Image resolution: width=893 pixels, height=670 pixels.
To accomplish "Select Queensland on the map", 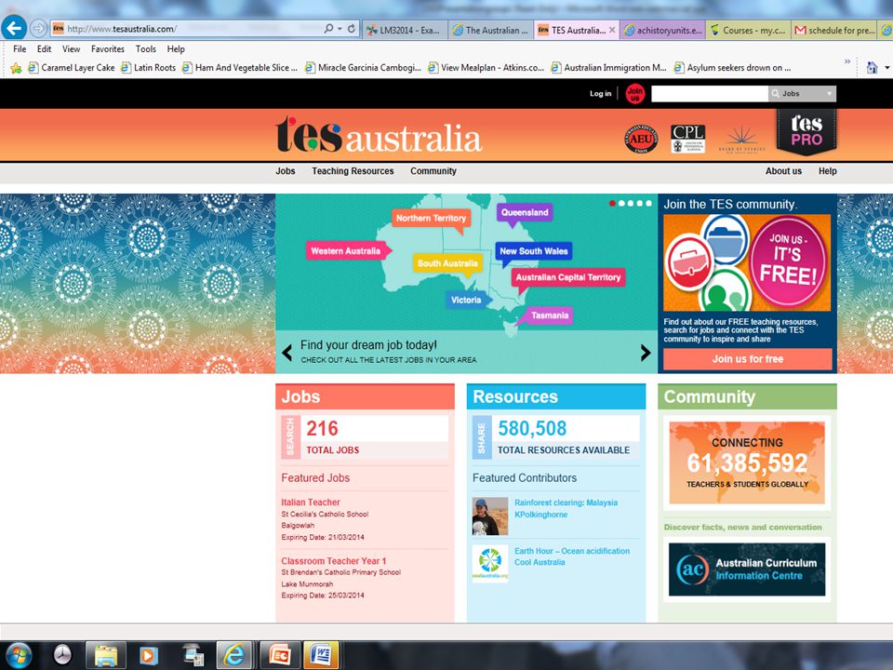I will (525, 212).
